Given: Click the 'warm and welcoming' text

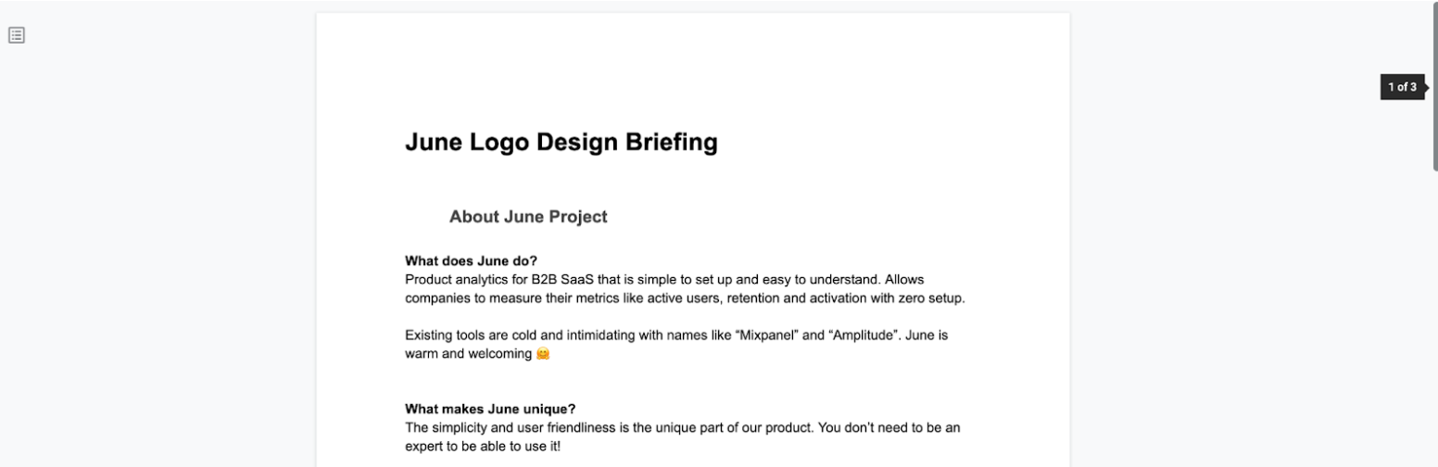Looking at the screenshot, I should pos(468,354).
